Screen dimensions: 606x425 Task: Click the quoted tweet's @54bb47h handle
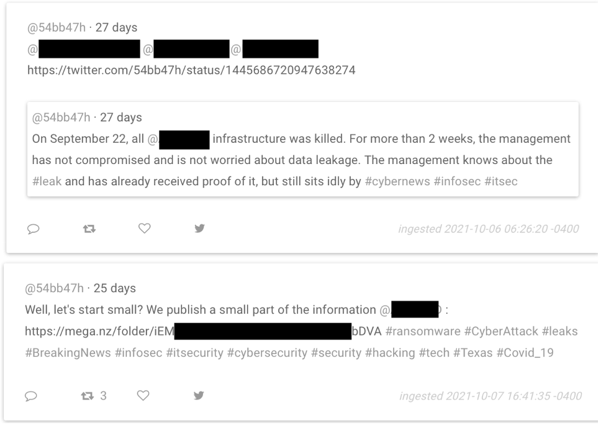click(61, 117)
